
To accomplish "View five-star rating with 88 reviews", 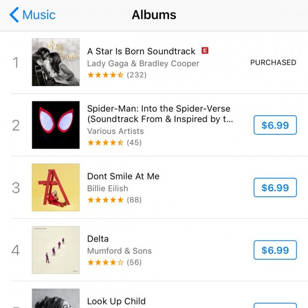I will (x=115, y=200).
